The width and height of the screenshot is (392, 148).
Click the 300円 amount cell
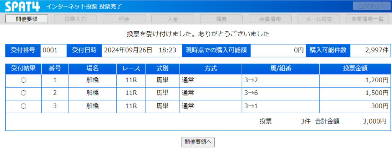pos(355,106)
